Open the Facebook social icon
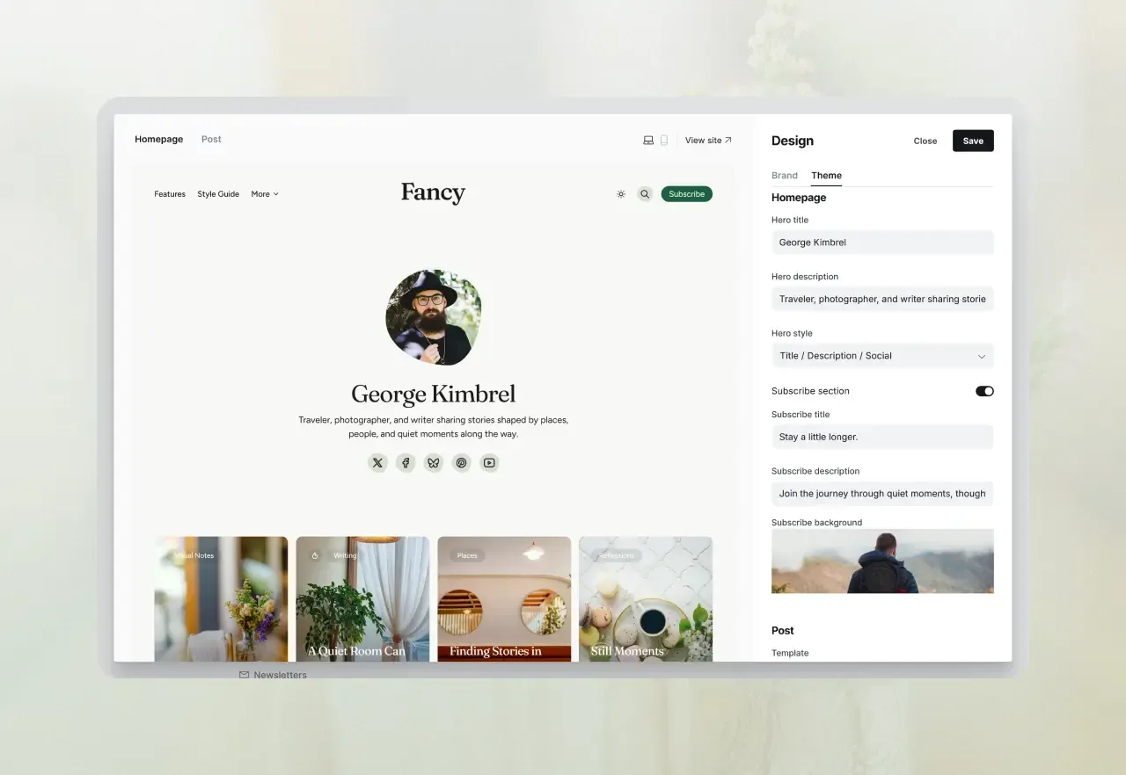 pyautogui.click(x=406, y=463)
